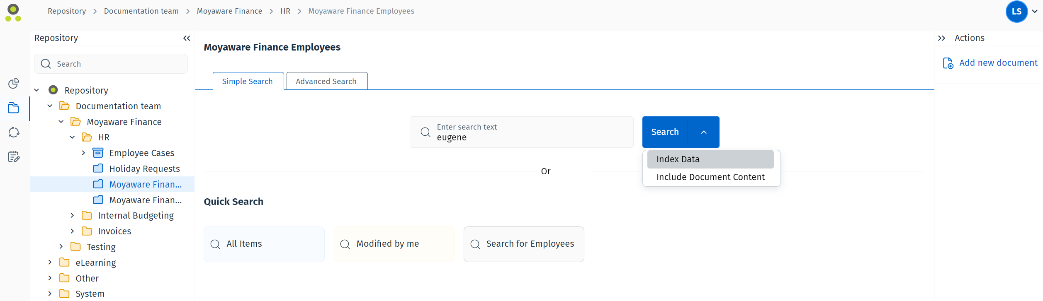Select Include Document Content option
The width and height of the screenshot is (1043, 301).
click(x=710, y=177)
